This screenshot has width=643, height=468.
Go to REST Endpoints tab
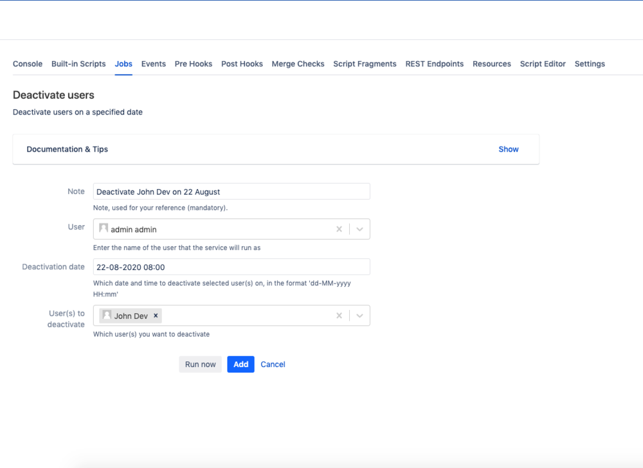point(434,64)
